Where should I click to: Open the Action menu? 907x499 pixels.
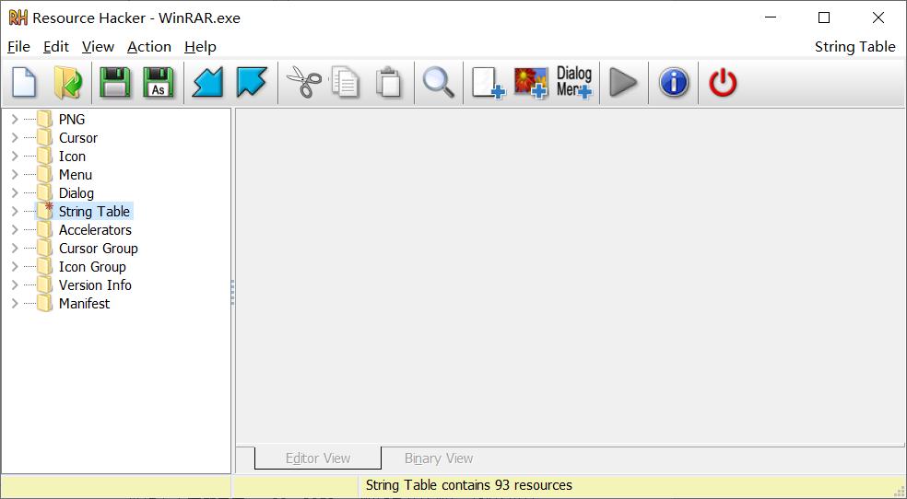pos(149,47)
